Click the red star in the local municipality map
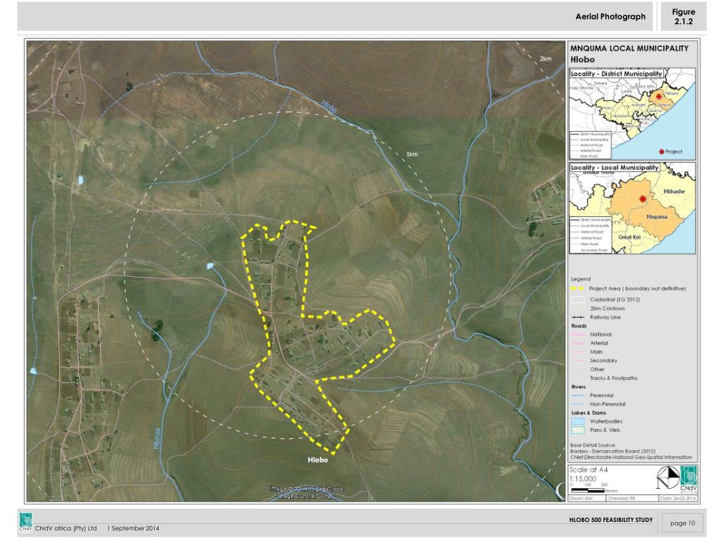This screenshot has height=541, width=721. 642,199
